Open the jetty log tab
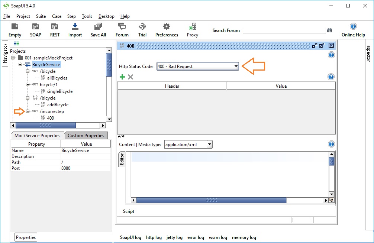Image resolution: width=374 pixels, height=243 pixels. click(174, 237)
